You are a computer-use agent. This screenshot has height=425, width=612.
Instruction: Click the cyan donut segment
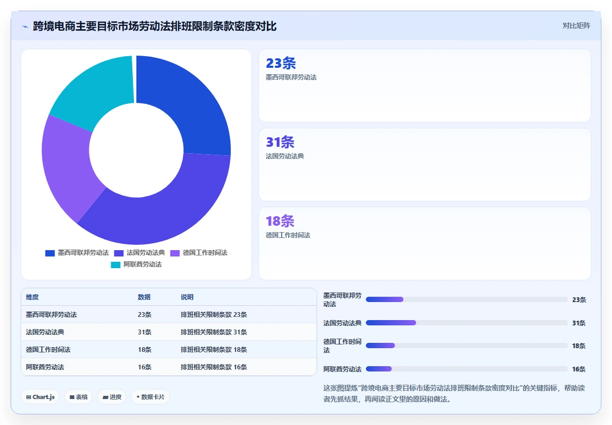click(97, 90)
